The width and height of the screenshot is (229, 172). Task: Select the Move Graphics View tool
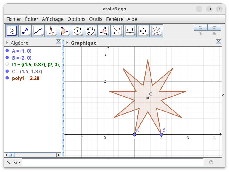(143, 31)
